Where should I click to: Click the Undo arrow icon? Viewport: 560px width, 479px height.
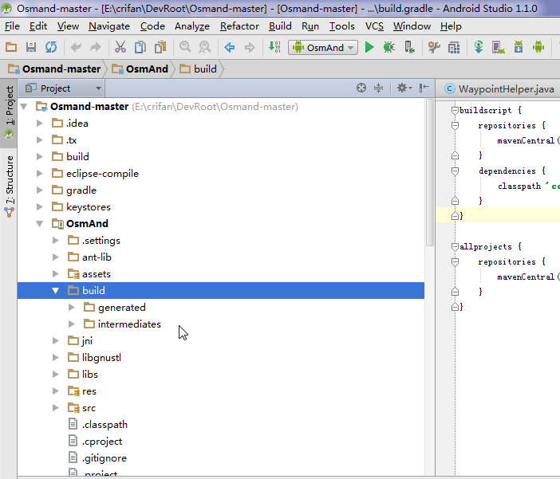(76, 47)
